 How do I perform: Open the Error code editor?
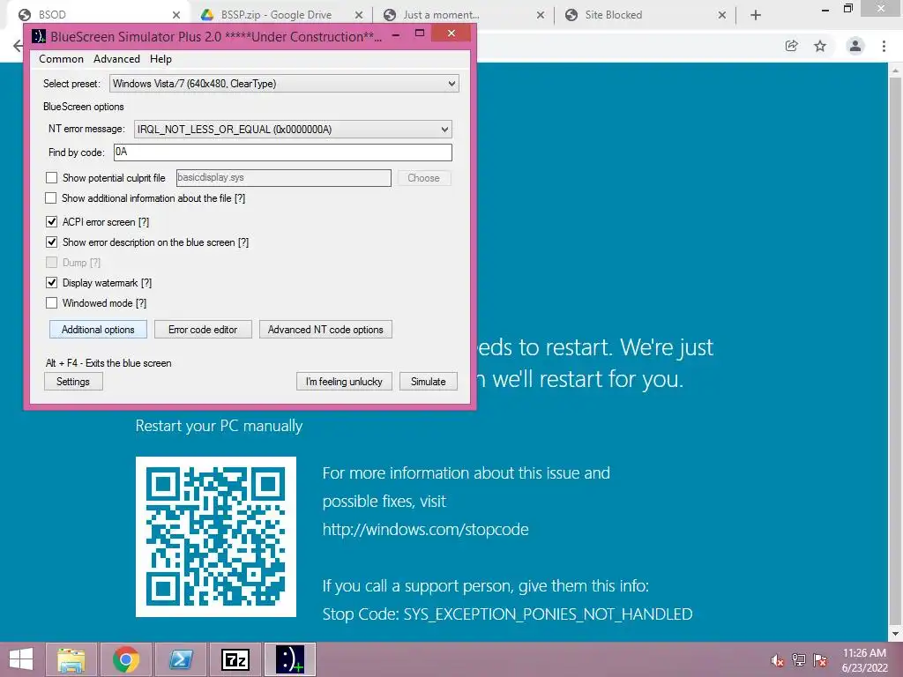[203, 330]
